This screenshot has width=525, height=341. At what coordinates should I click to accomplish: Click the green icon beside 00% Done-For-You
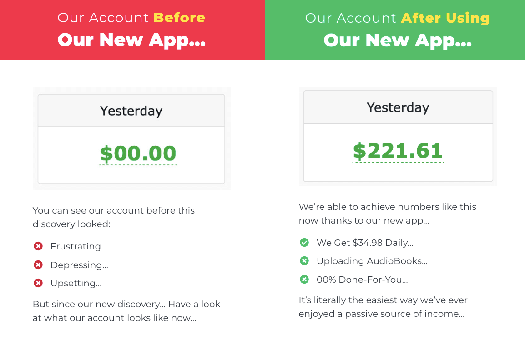tap(304, 279)
